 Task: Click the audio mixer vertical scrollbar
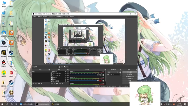tap(105, 77)
